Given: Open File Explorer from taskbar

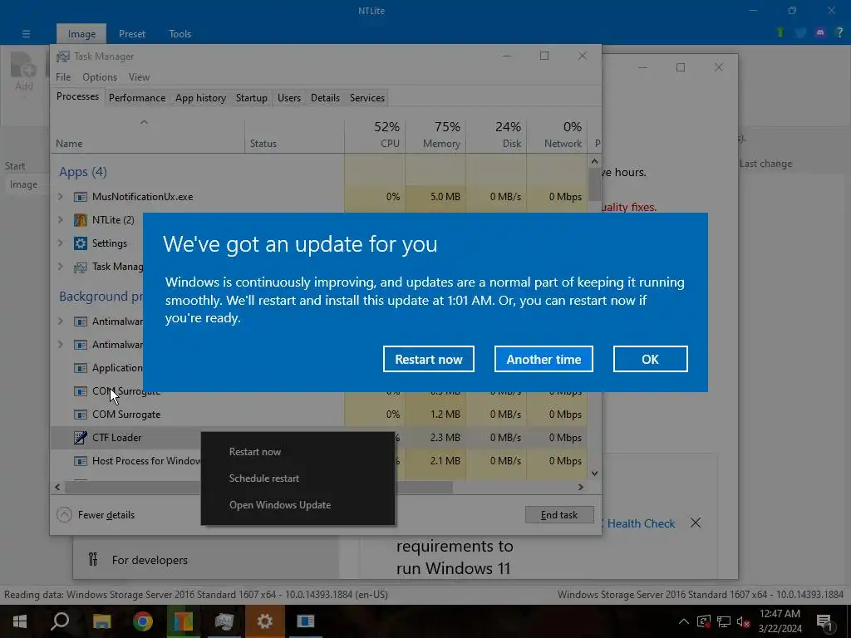Looking at the screenshot, I should pyautogui.click(x=101, y=621).
